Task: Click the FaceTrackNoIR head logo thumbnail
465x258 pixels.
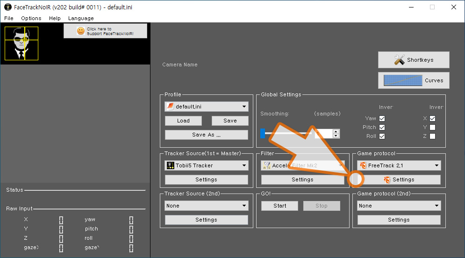Action: (21, 43)
